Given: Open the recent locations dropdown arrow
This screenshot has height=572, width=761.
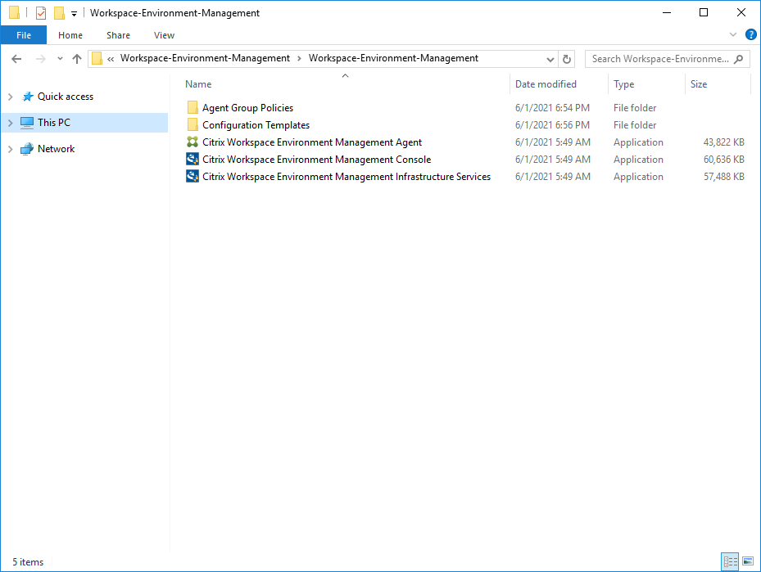Looking at the screenshot, I should pos(60,59).
